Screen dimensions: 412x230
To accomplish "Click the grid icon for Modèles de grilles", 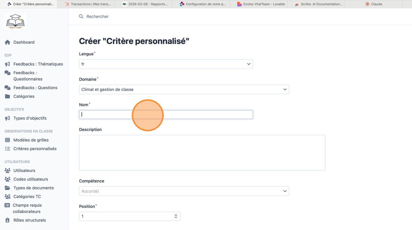I will (x=7, y=140).
